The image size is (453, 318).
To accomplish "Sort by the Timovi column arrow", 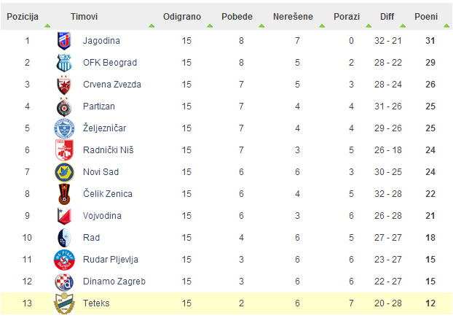I will point(151,26).
